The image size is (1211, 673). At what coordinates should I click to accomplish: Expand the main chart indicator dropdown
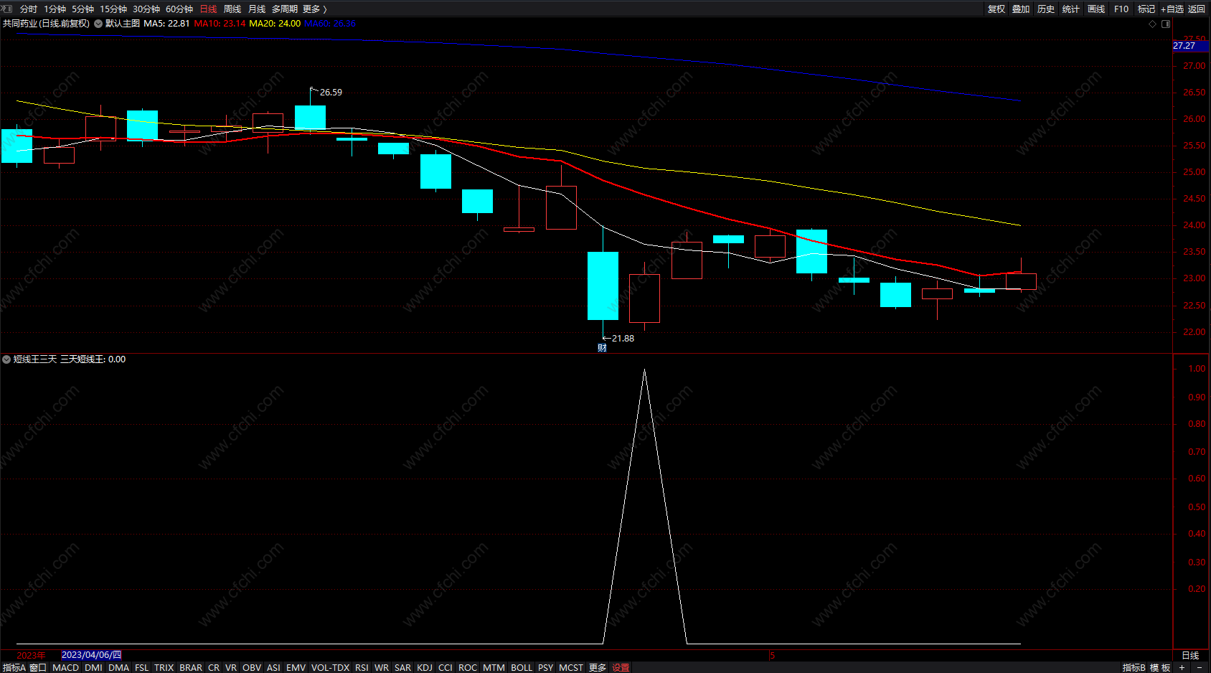98,24
